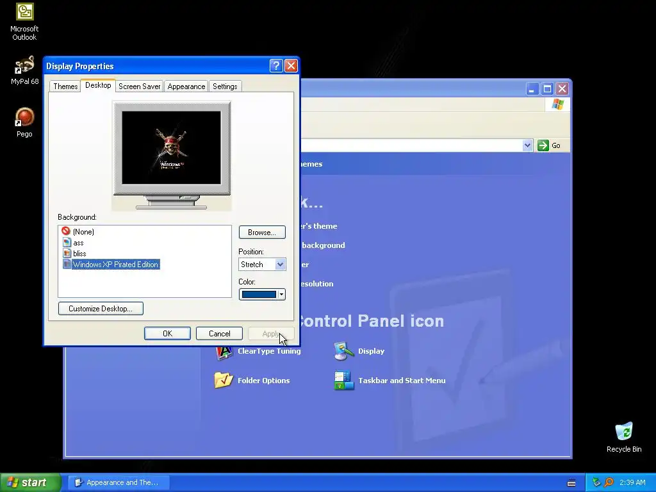
Task: Click Customize Desktop... button
Action: (x=101, y=308)
